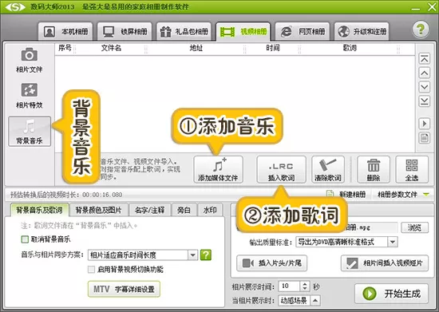Move item to bottom of list

[x=425, y=101]
